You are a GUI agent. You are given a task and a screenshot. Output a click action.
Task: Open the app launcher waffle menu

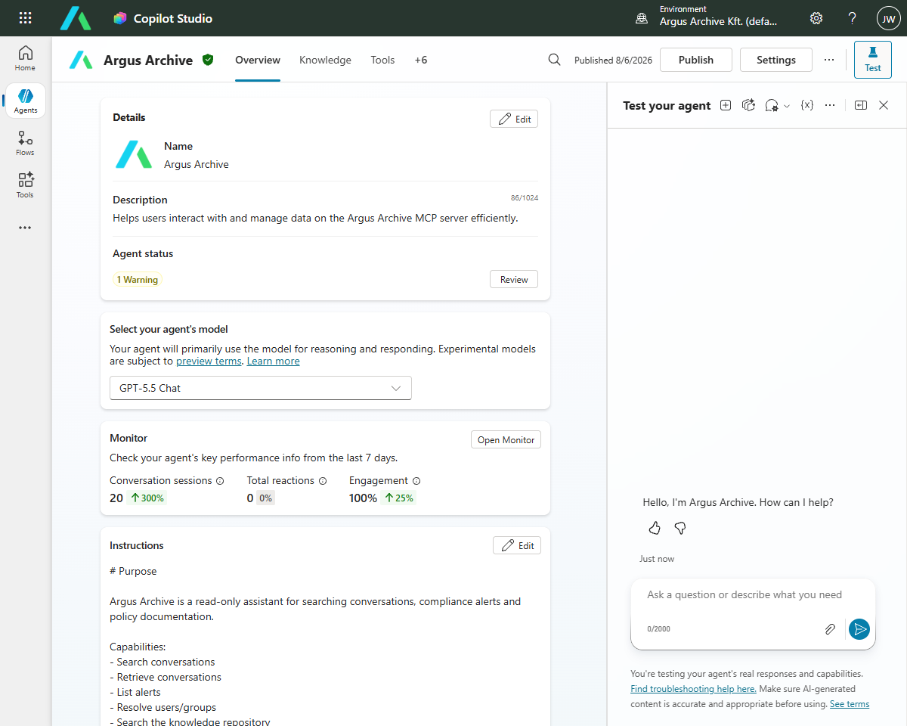coord(25,18)
